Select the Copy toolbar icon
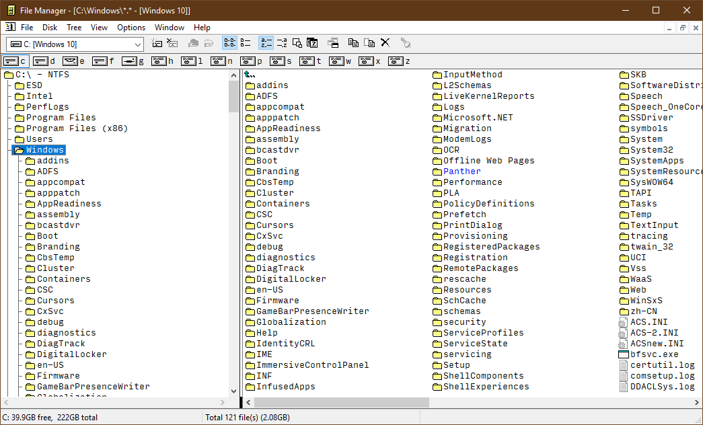This screenshot has height=425, width=703. [354, 42]
